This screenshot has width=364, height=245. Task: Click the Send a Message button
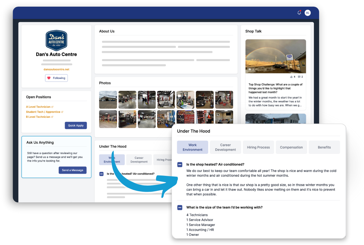73,170
